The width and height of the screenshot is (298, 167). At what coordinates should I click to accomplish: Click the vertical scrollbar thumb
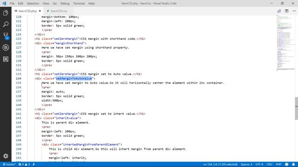coord(297,108)
